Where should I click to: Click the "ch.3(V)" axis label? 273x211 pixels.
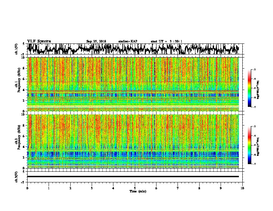click(16, 177)
